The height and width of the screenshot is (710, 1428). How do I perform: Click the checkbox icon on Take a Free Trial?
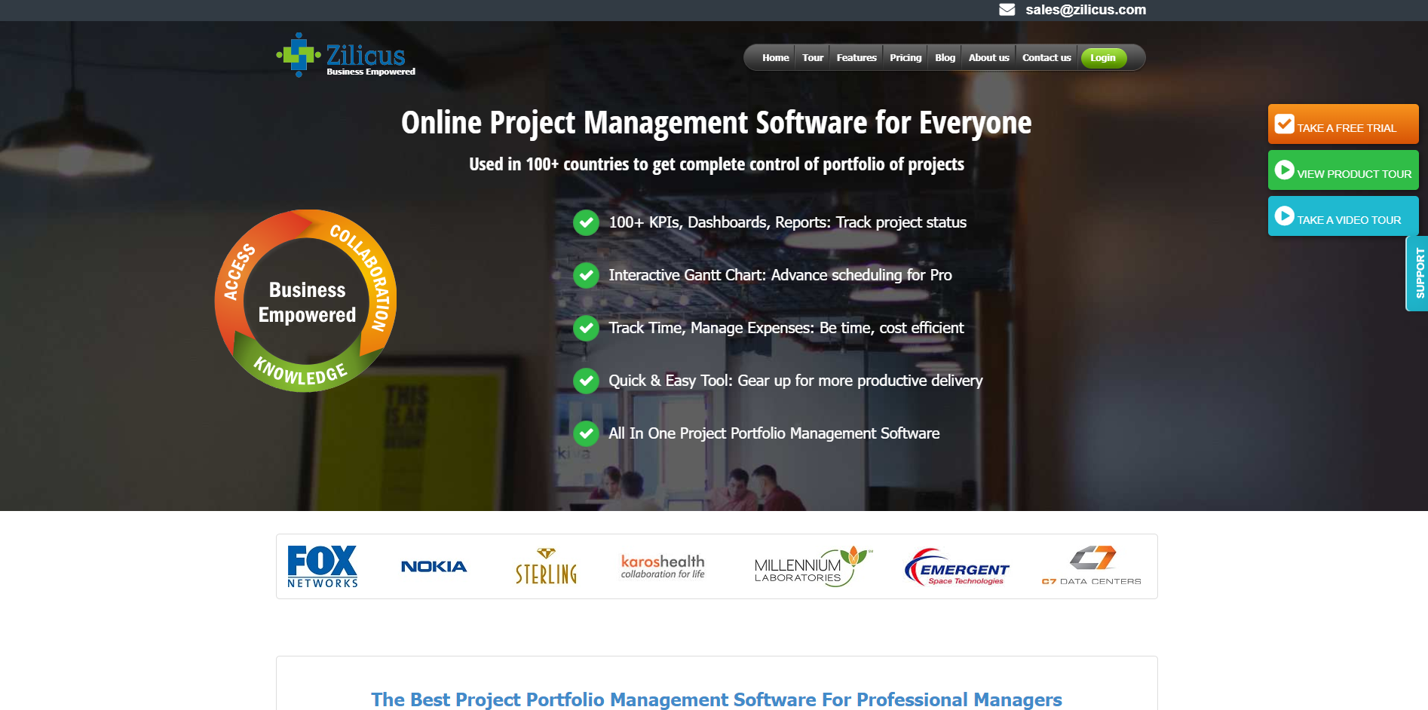tap(1284, 123)
